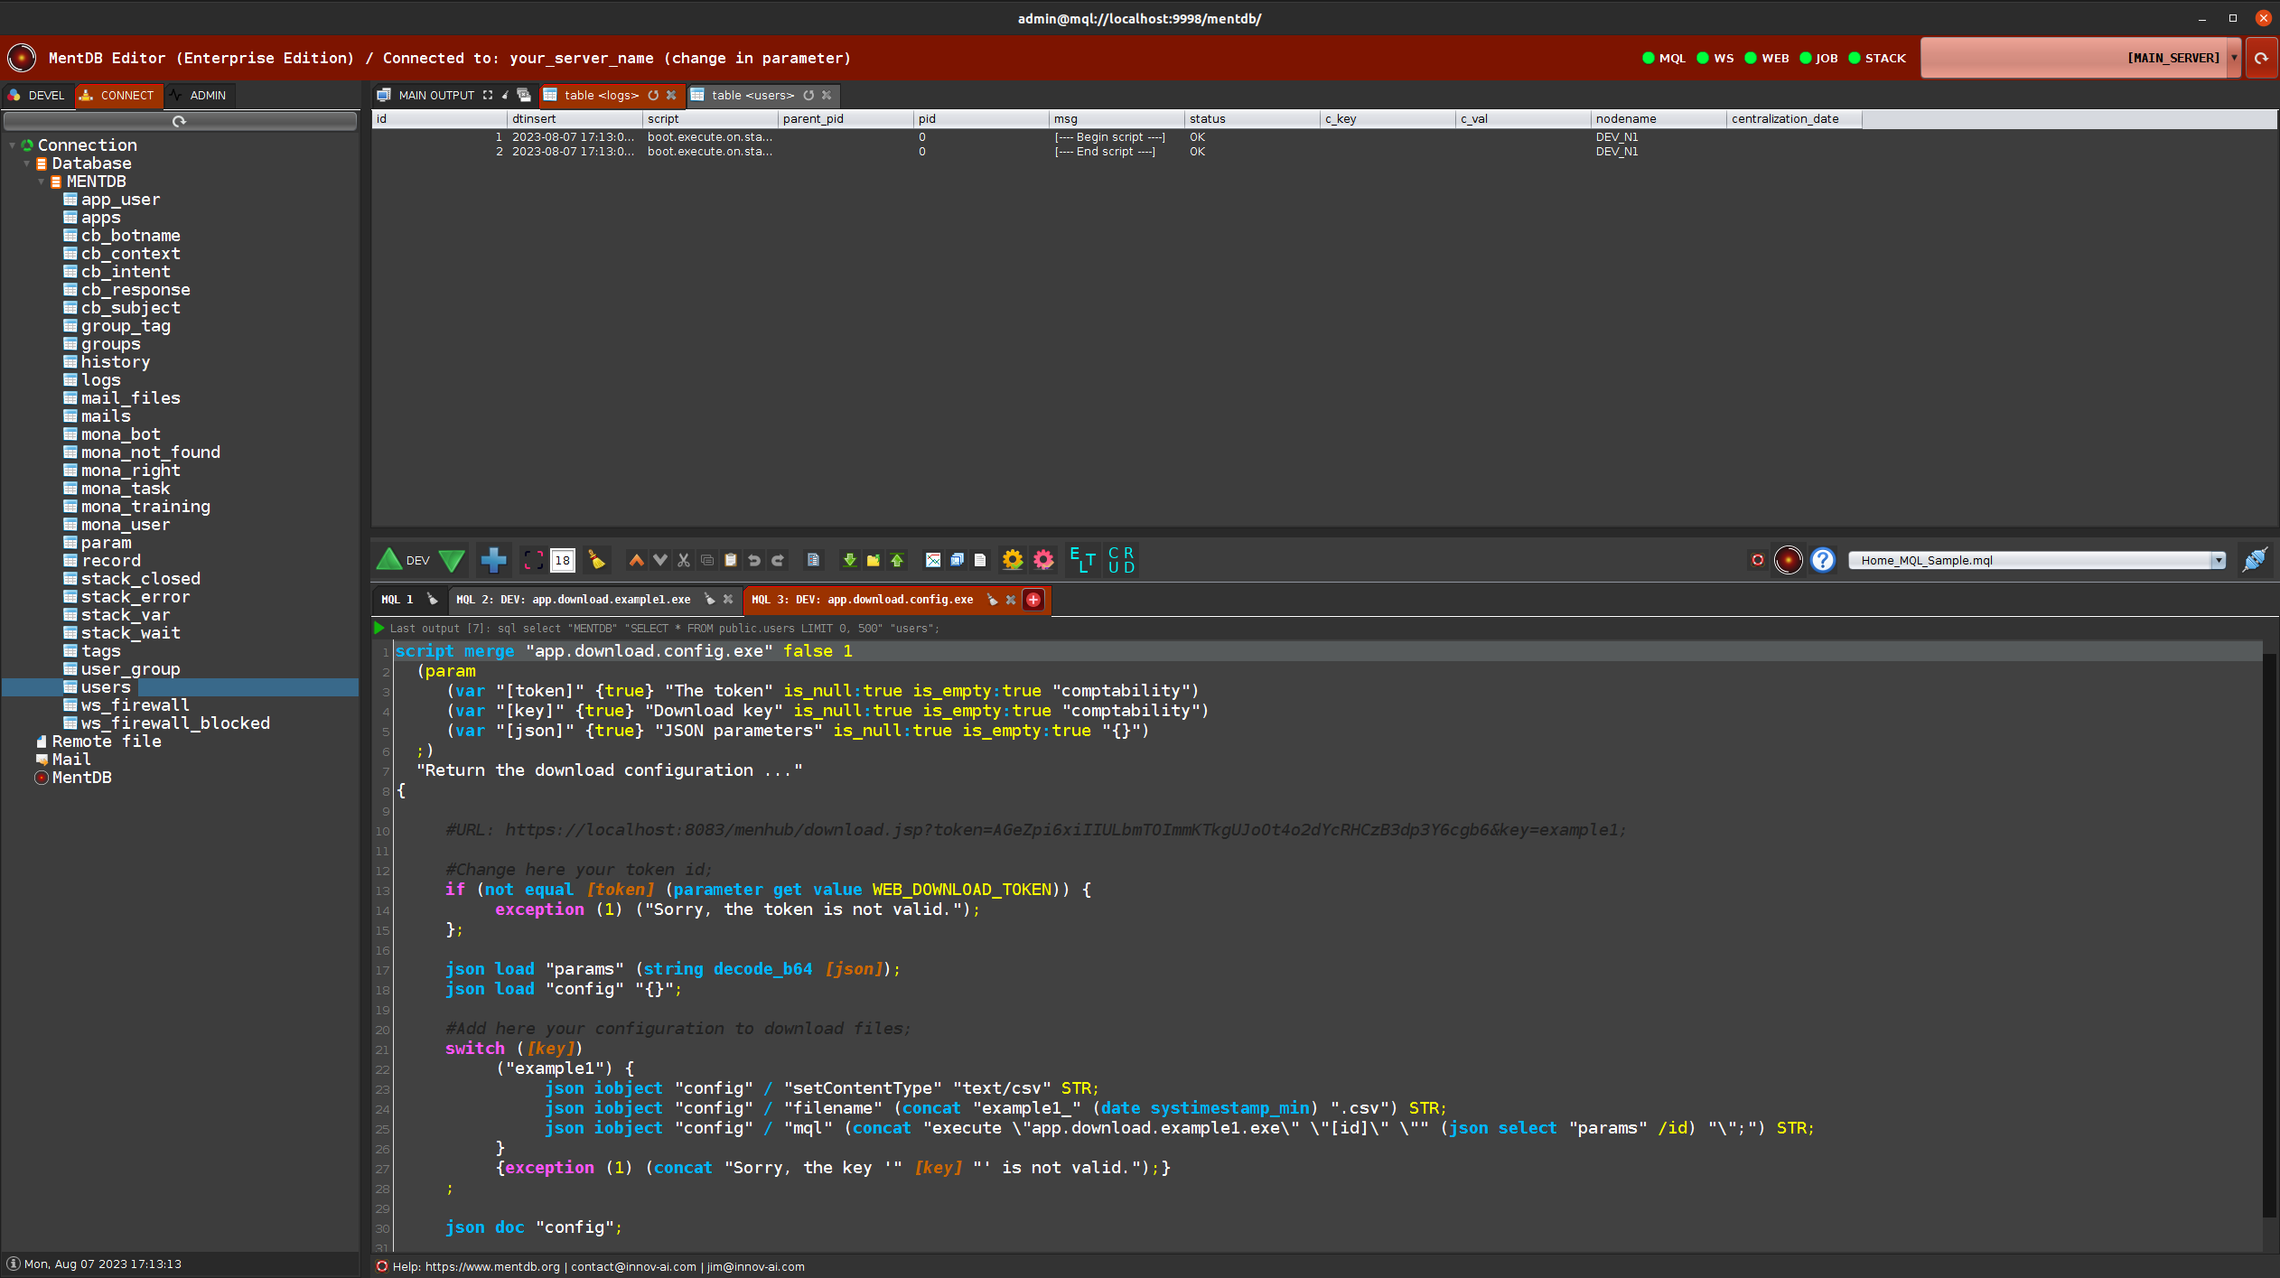
Task: Click the undo arrow icon
Action: tap(754, 560)
